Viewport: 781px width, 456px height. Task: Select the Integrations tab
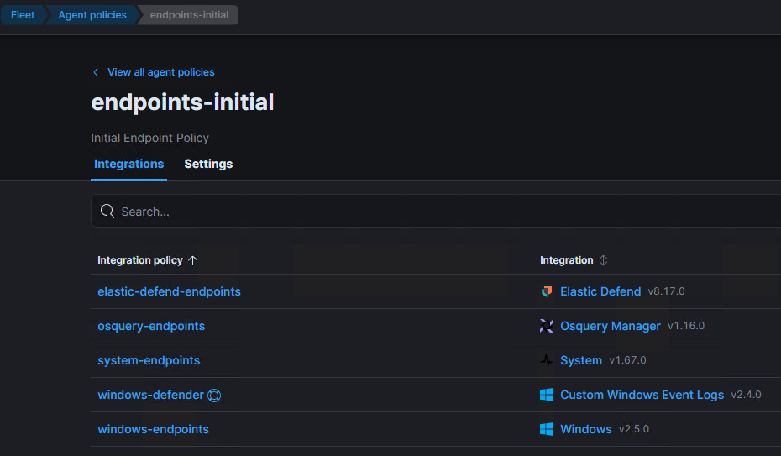(x=128, y=164)
